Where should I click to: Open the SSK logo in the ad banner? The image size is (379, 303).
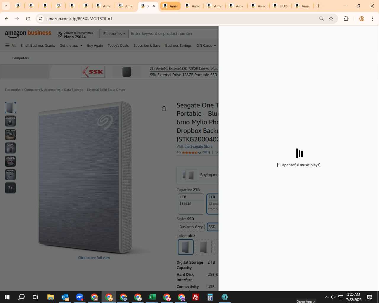[93, 72]
